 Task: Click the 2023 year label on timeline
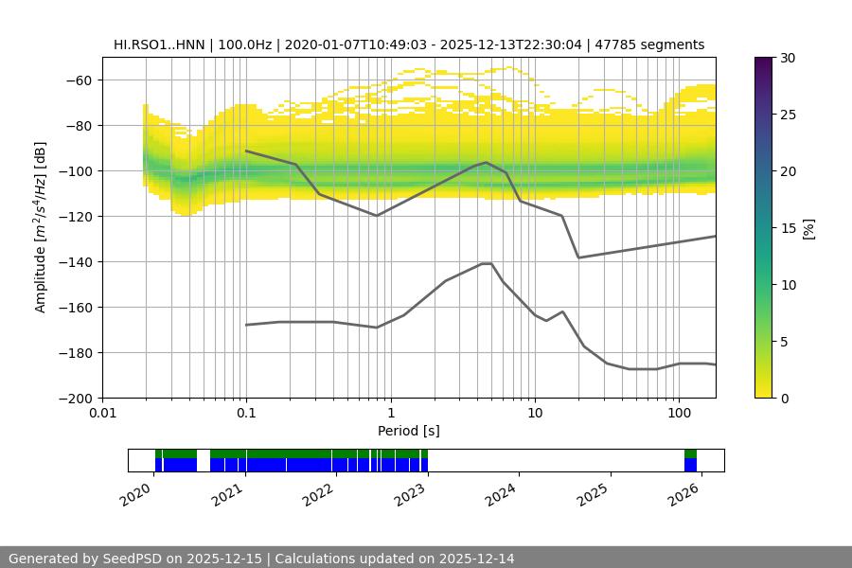[x=413, y=492]
